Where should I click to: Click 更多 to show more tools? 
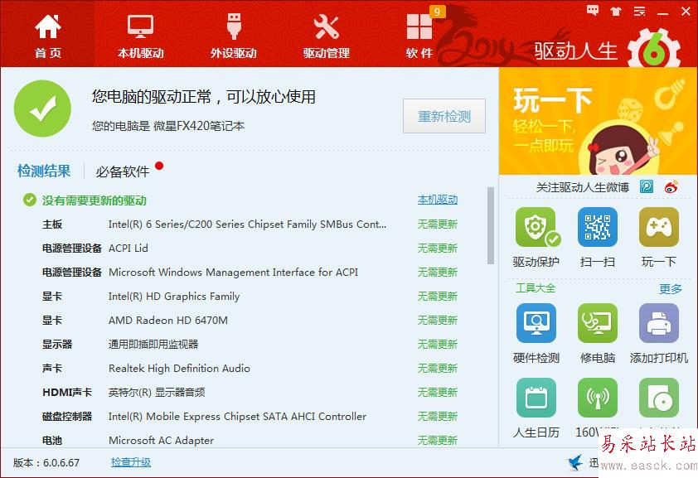(671, 289)
